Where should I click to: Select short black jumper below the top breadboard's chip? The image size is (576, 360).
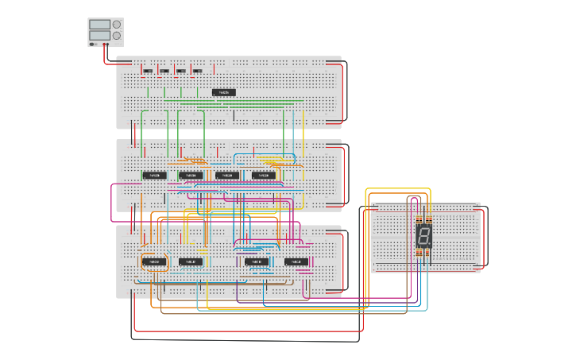pyautogui.click(x=234, y=116)
